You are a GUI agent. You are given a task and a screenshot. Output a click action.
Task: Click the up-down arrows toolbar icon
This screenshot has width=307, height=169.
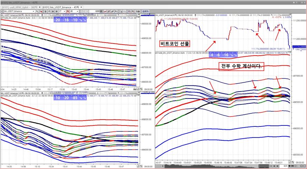click(x=116, y=11)
